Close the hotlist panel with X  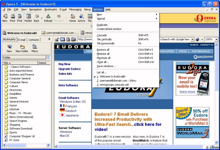(x=49, y=39)
